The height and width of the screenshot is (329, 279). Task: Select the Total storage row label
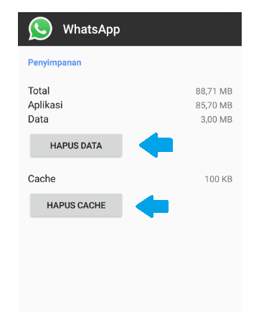click(39, 91)
